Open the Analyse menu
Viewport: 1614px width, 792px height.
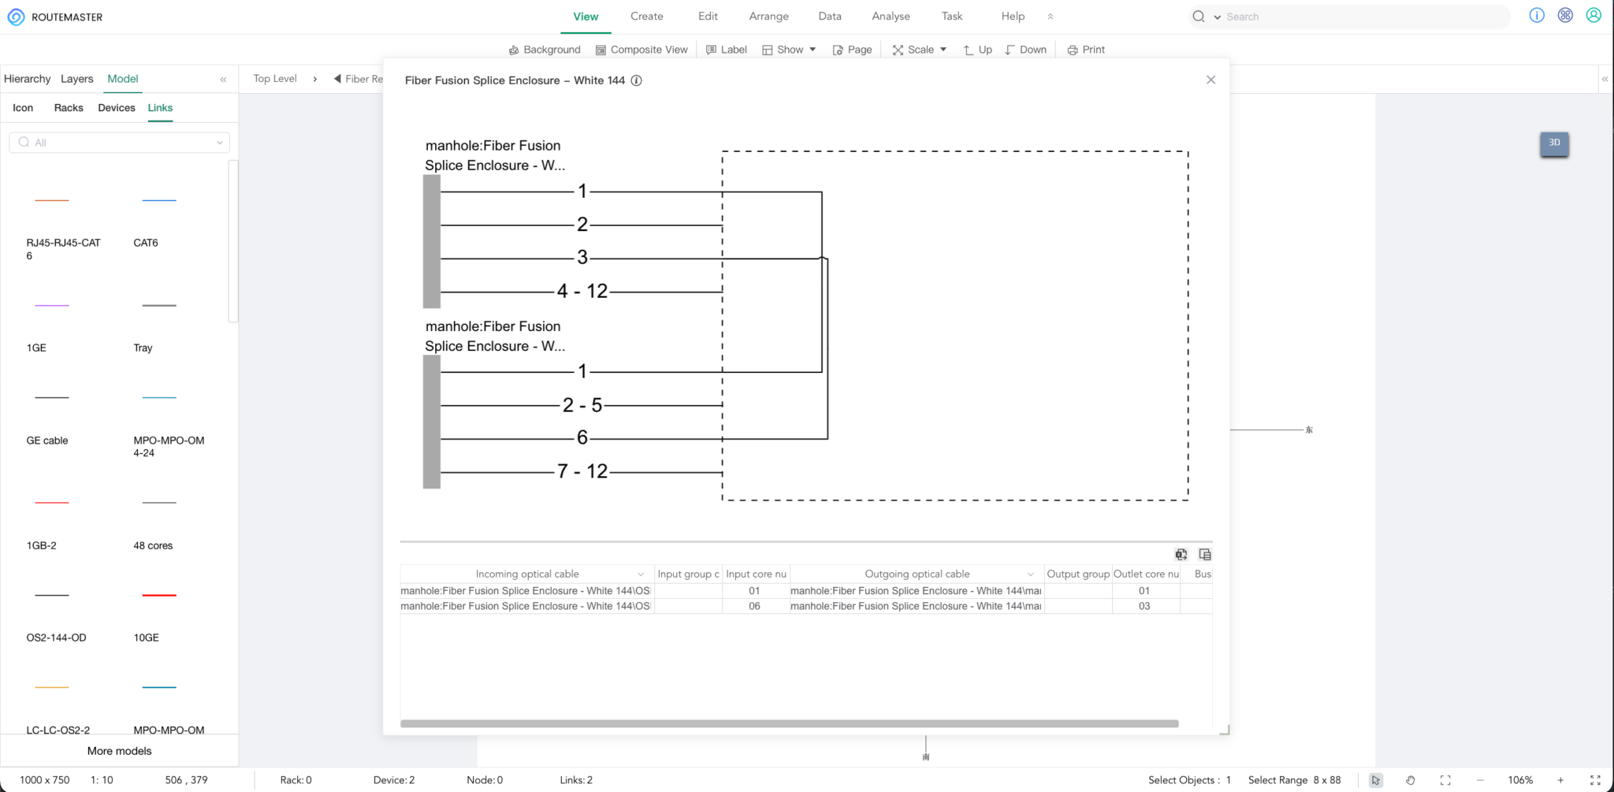pyautogui.click(x=890, y=16)
